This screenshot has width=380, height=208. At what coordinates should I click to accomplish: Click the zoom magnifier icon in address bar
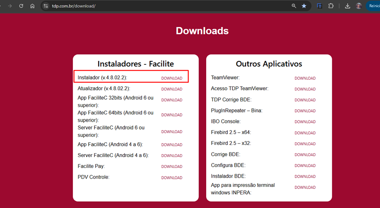(294, 6)
